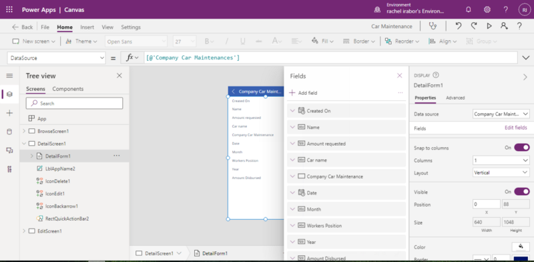Open notifications bell icon

[469, 9]
